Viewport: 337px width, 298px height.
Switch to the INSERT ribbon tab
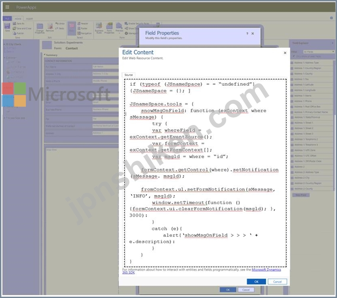coord(29,19)
